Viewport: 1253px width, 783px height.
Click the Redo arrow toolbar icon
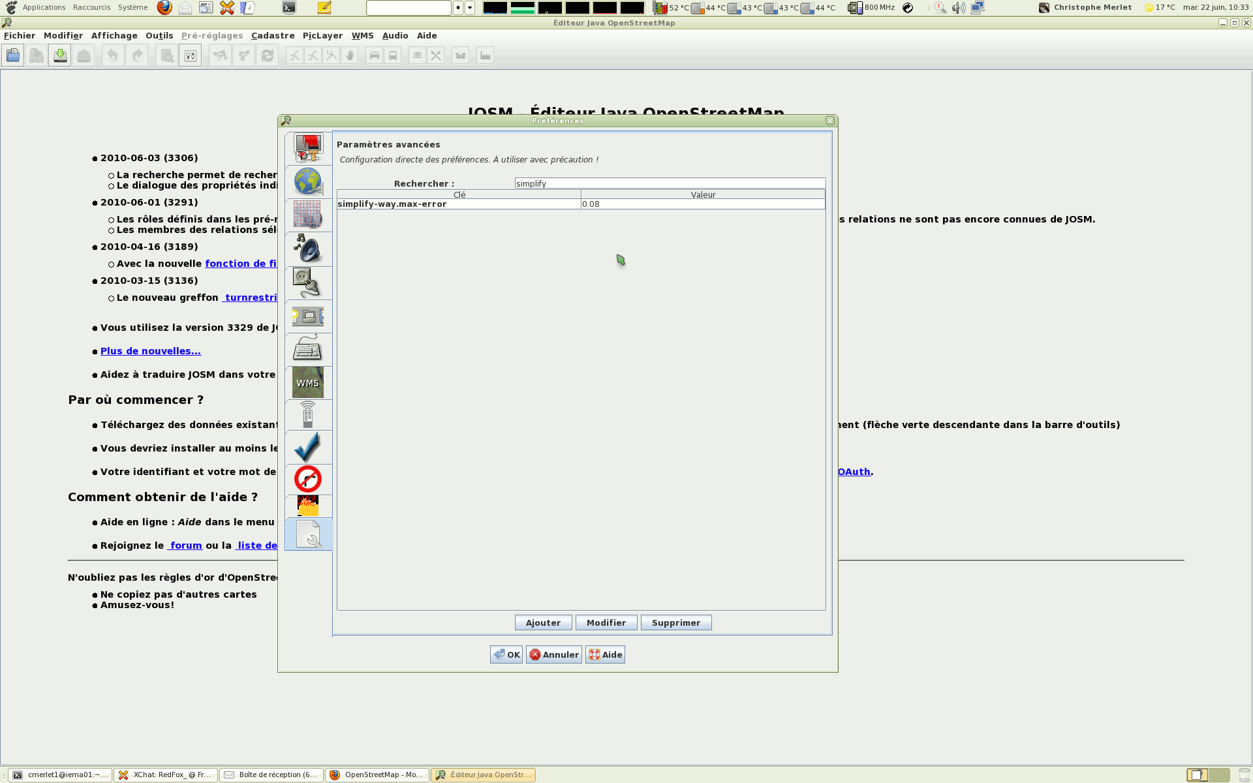(x=136, y=55)
